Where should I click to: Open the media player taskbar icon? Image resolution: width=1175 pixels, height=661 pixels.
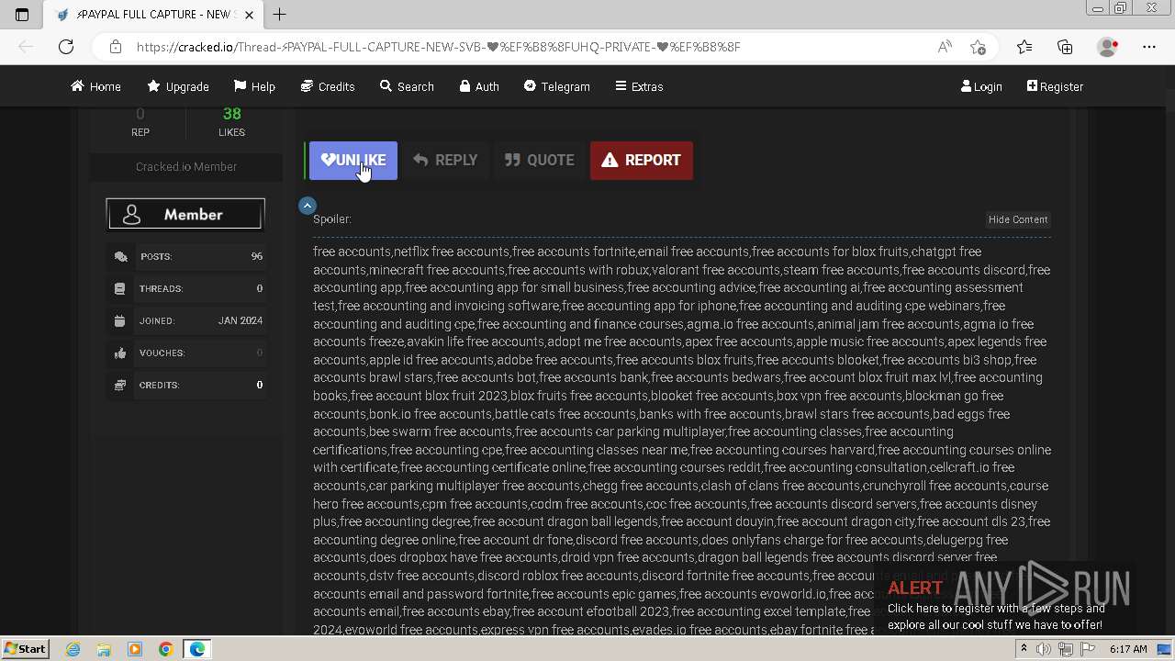[135, 649]
